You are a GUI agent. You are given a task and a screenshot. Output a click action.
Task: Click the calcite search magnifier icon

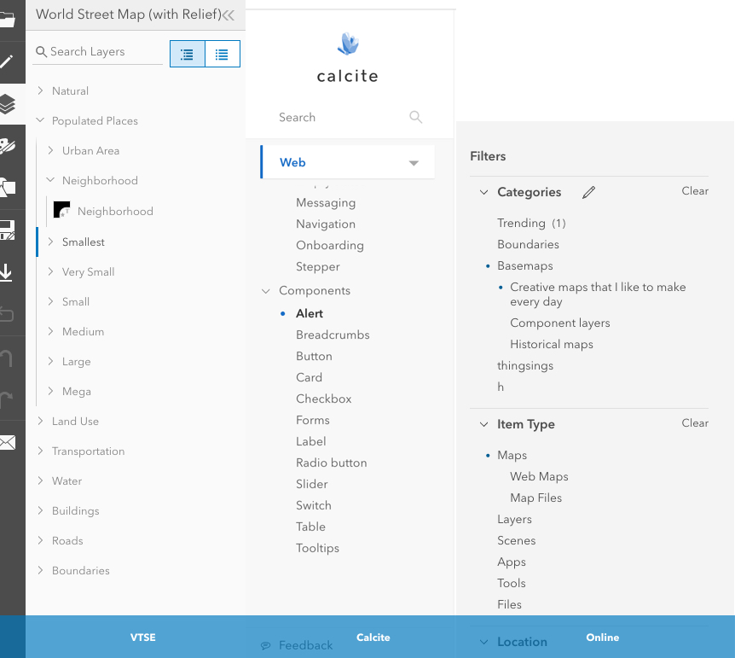click(415, 117)
